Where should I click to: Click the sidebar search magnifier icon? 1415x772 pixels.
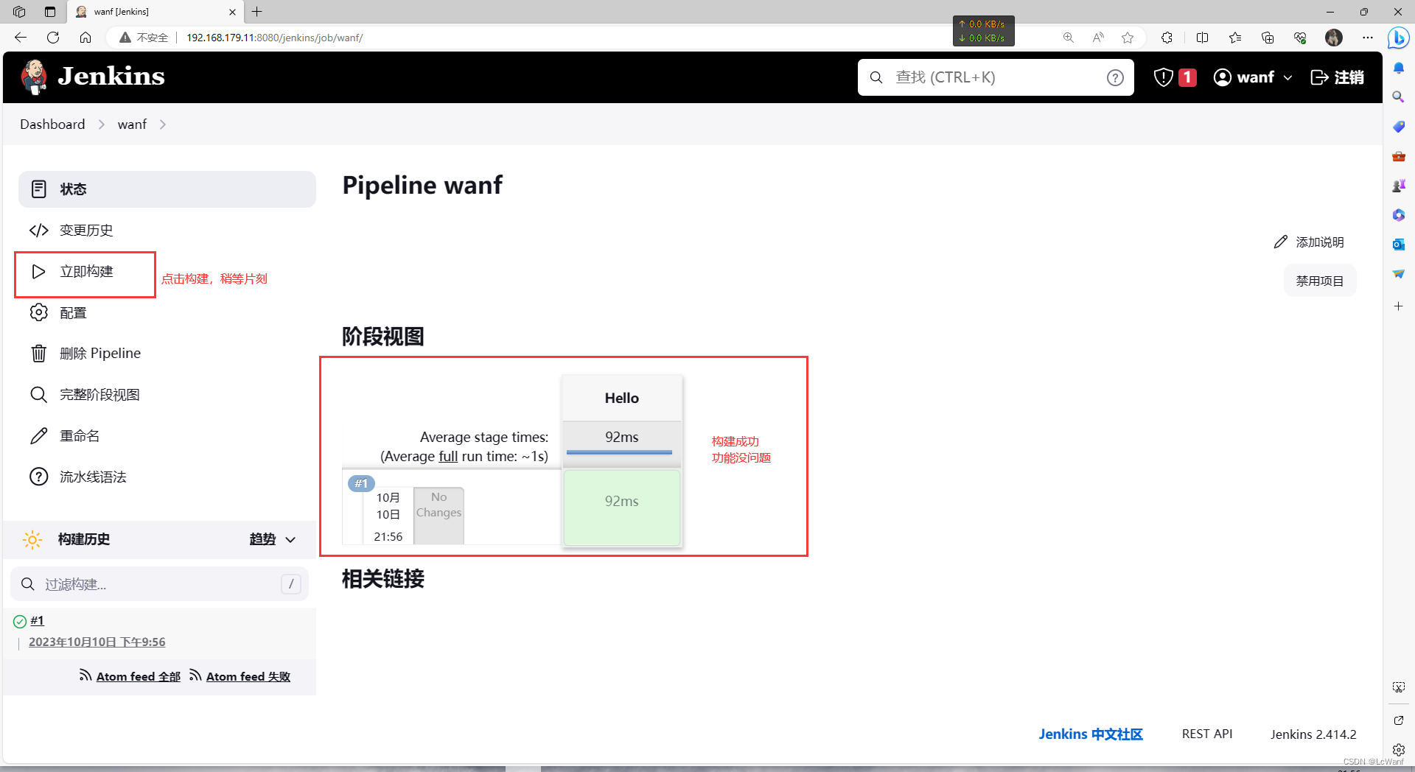point(1398,97)
